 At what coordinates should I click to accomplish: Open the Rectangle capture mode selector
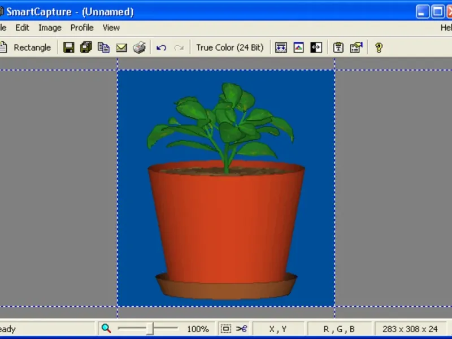32,47
